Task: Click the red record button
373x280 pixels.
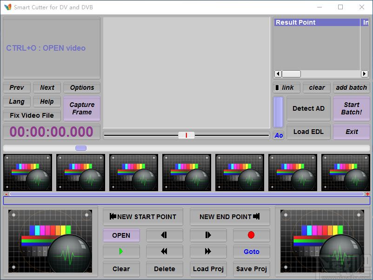Action: click(252, 235)
